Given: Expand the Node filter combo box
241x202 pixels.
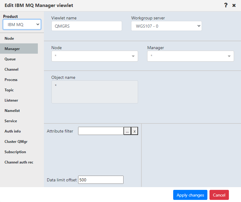Looking at the screenshot, I should (x=95, y=56).
